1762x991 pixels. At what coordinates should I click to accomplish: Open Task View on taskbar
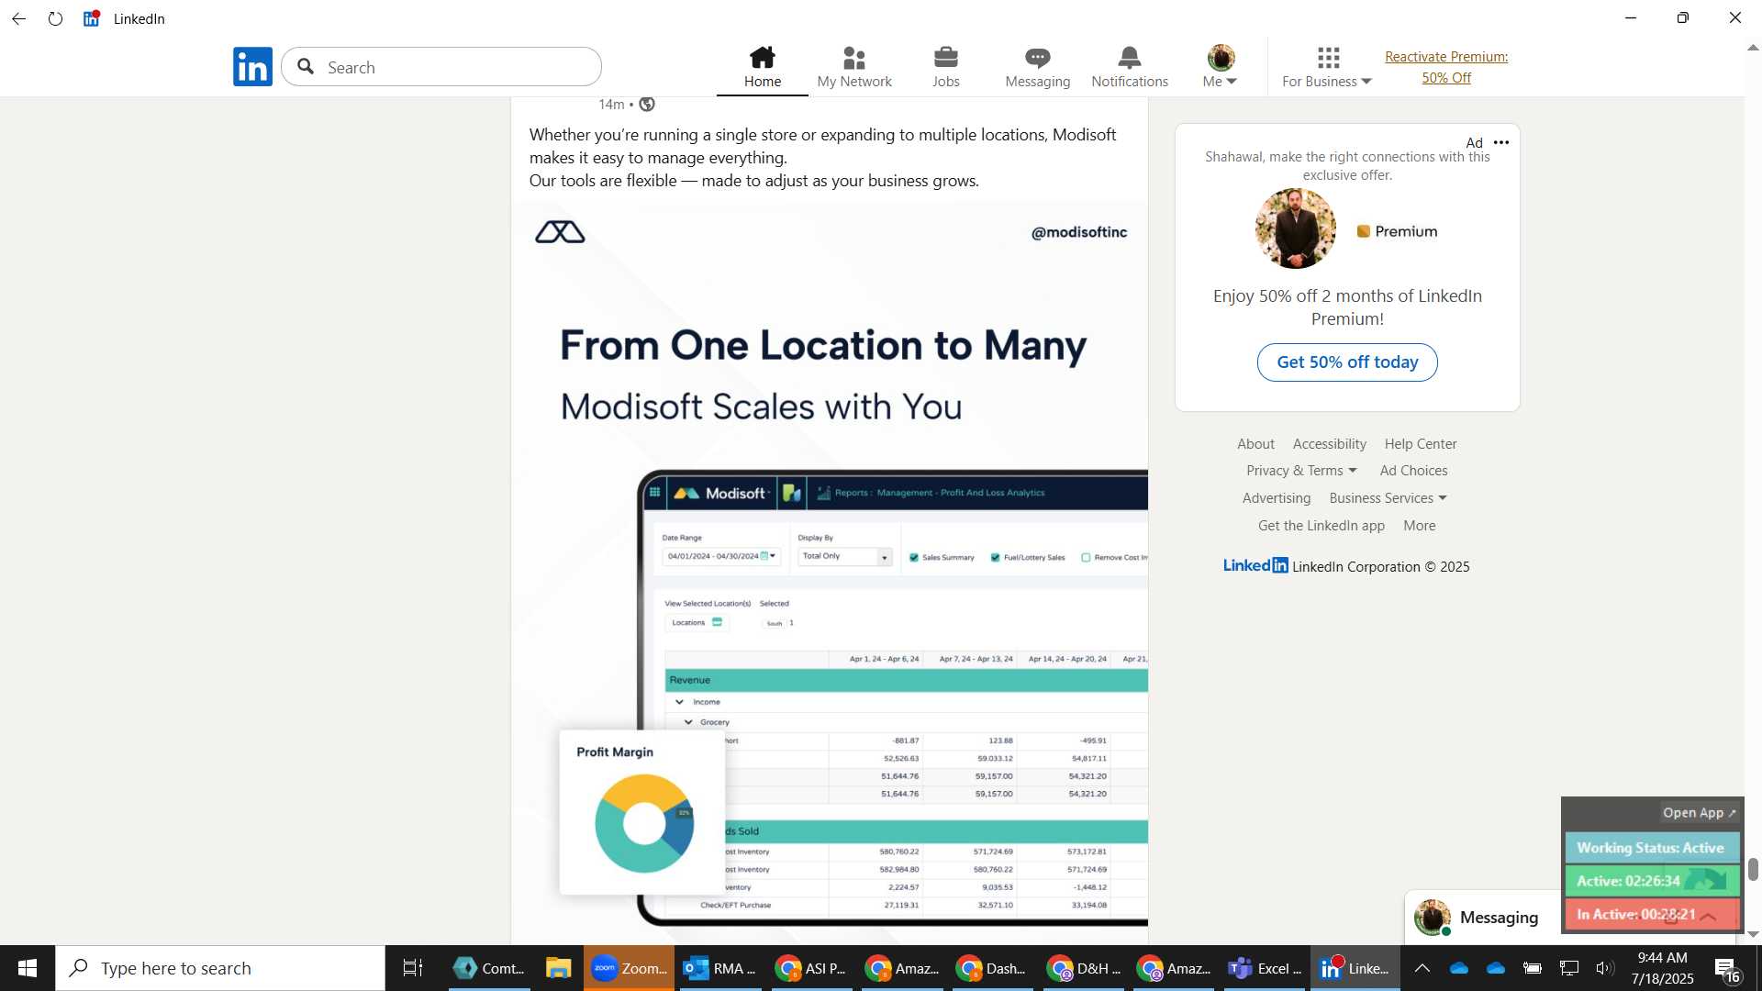[x=413, y=968]
